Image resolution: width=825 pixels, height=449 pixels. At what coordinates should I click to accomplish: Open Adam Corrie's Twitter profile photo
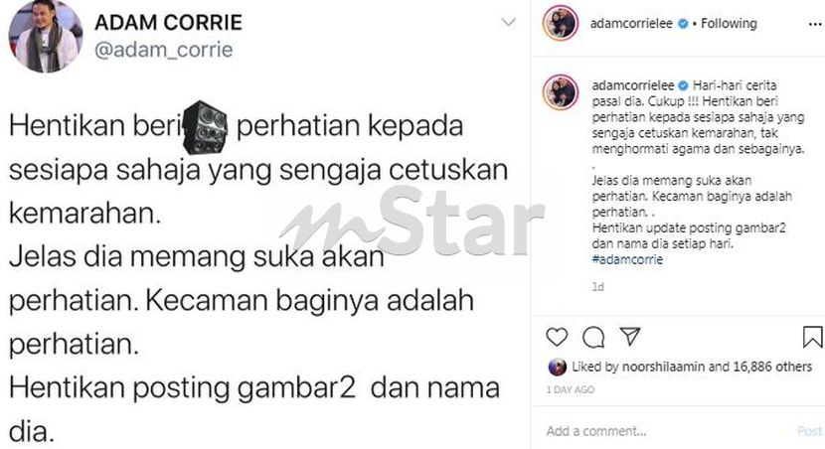(46, 36)
